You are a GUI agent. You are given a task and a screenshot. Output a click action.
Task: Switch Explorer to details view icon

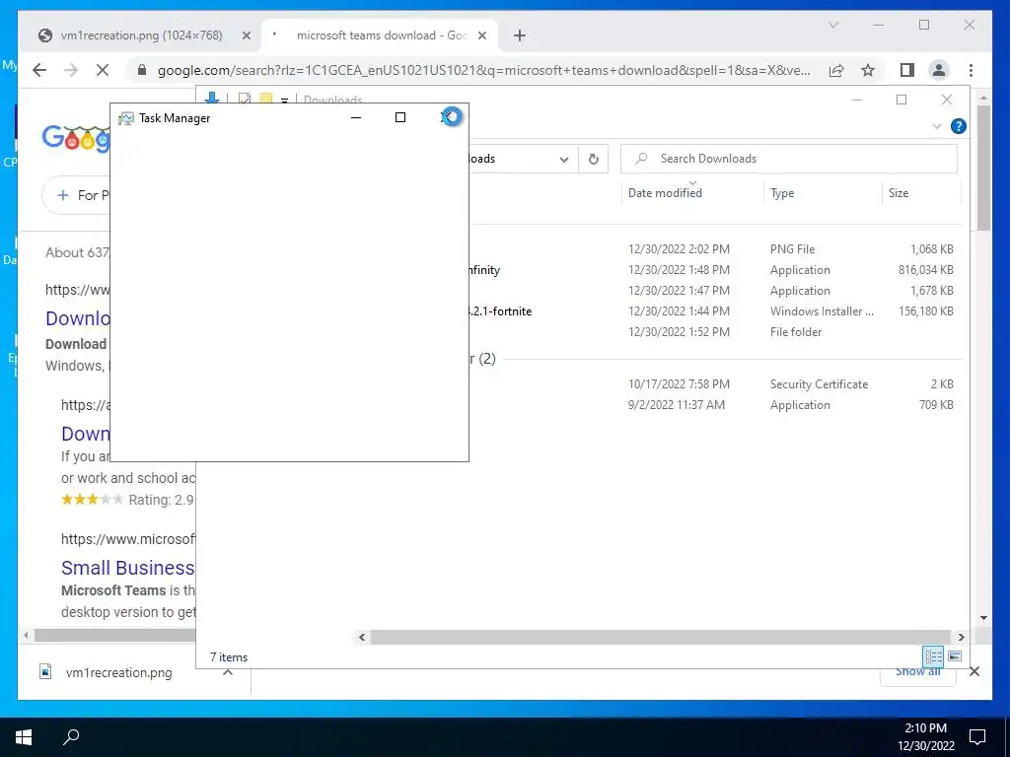tap(933, 655)
